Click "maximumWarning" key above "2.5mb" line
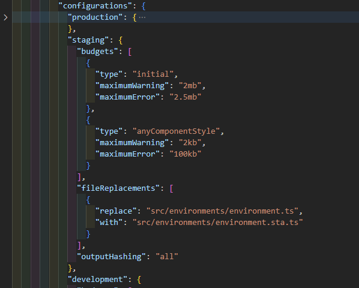The width and height of the screenshot is (359, 288). pyautogui.click(x=132, y=86)
